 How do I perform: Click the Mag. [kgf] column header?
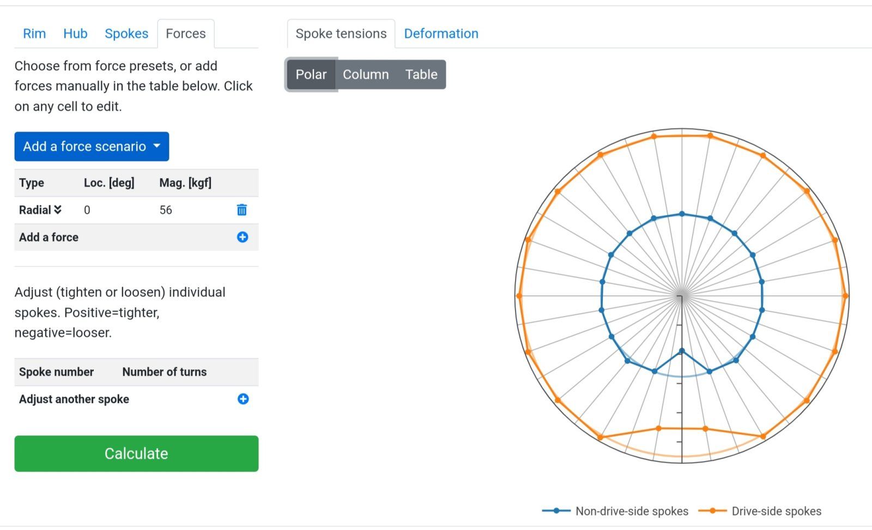tap(185, 183)
